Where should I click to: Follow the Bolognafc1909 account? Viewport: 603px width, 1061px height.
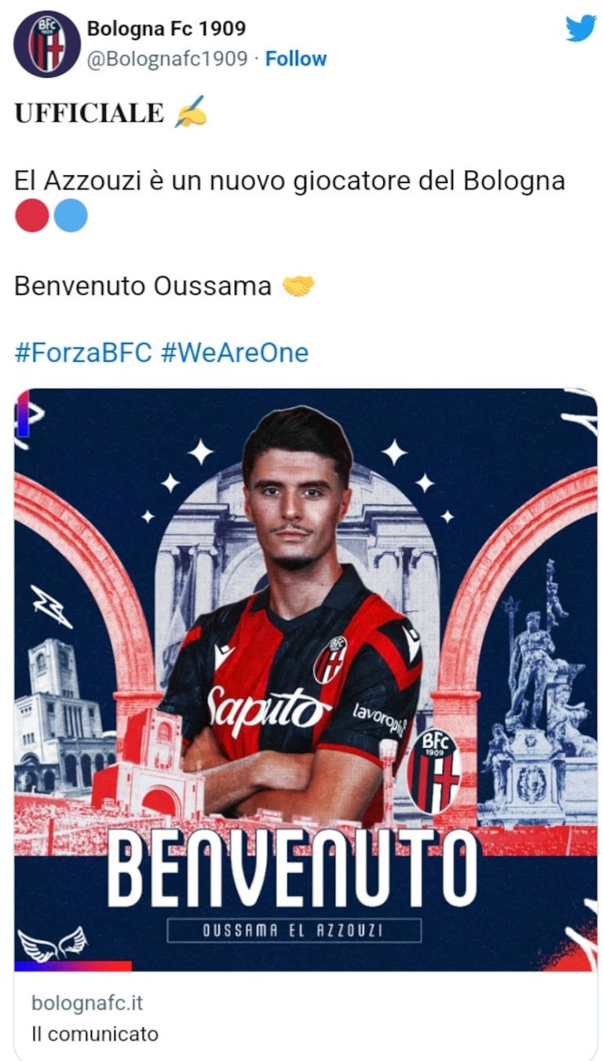pyautogui.click(x=296, y=59)
